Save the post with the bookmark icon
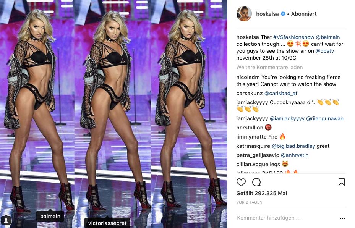This screenshot has height=228, width=355. tap(341, 182)
